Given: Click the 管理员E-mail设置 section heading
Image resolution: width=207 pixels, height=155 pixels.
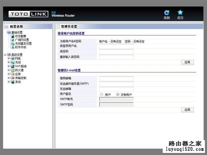Looking at the screenshot, I should coord(69,70).
